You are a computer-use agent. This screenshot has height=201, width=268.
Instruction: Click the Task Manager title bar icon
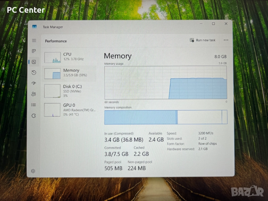[x=35, y=27]
